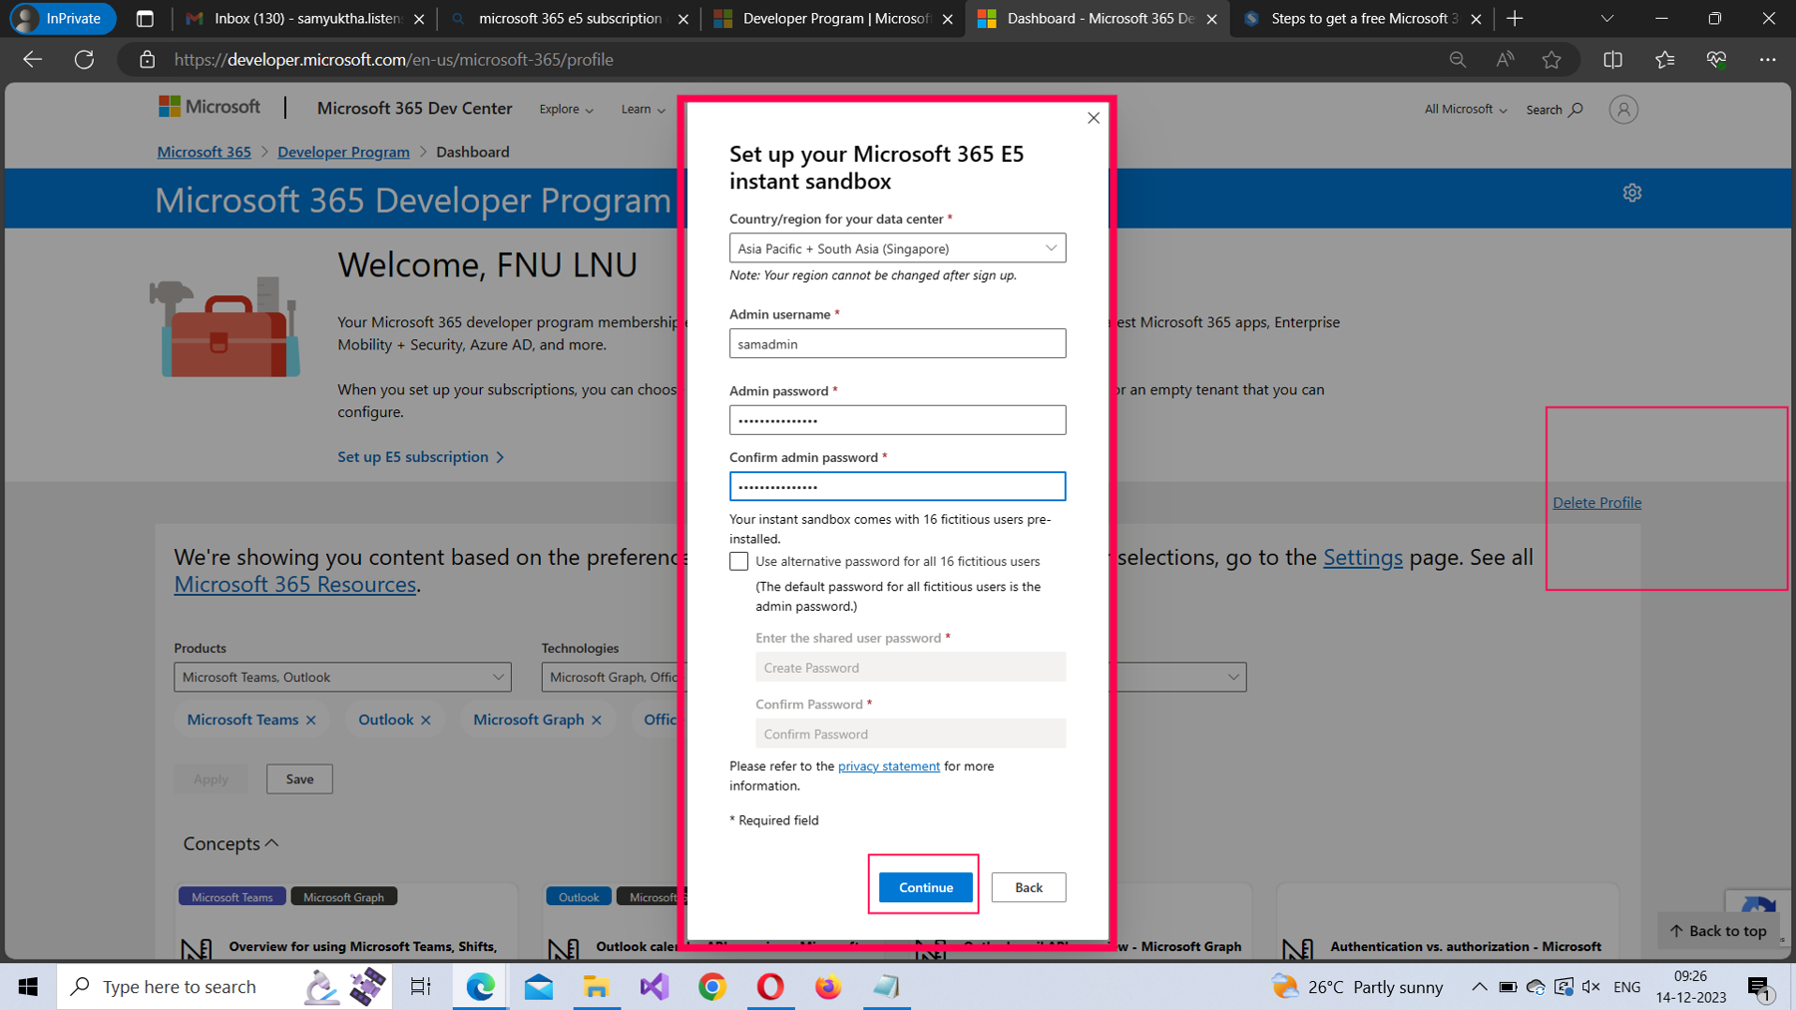Screen dimensions: 1796x1010
Task: Open Firefox from taskbar
Action: click(x=828, y=987)
